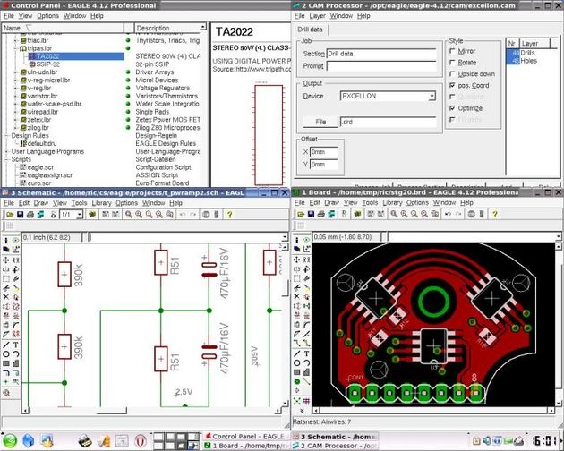Toggle the Optimize checkbox
The image size is (564, 451).
453,106
